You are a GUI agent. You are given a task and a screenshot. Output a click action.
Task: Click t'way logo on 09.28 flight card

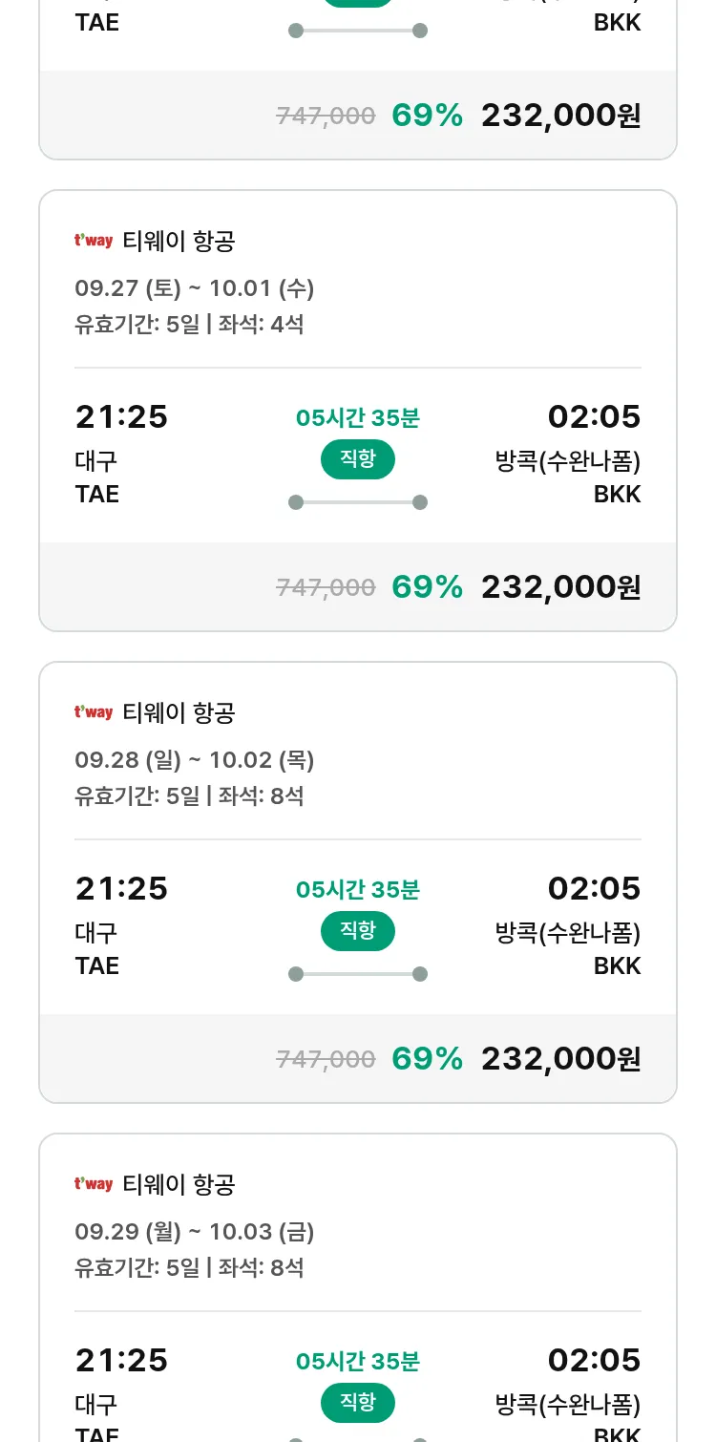point(94,712)
